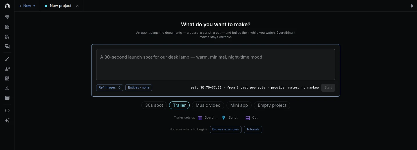Viewport: 417px width, 150px height.
Task: Choose the Empty project chip
Action: tap(272, 105)
